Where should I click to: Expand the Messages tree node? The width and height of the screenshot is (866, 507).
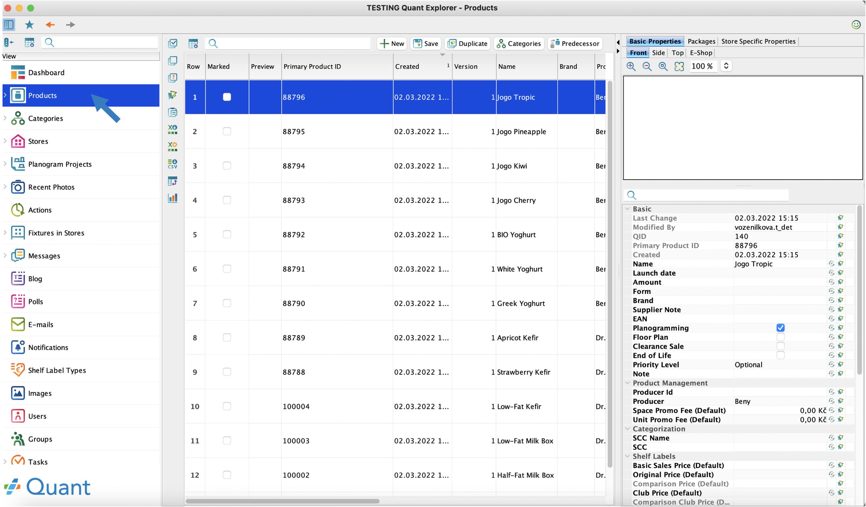tap(5, 255)
